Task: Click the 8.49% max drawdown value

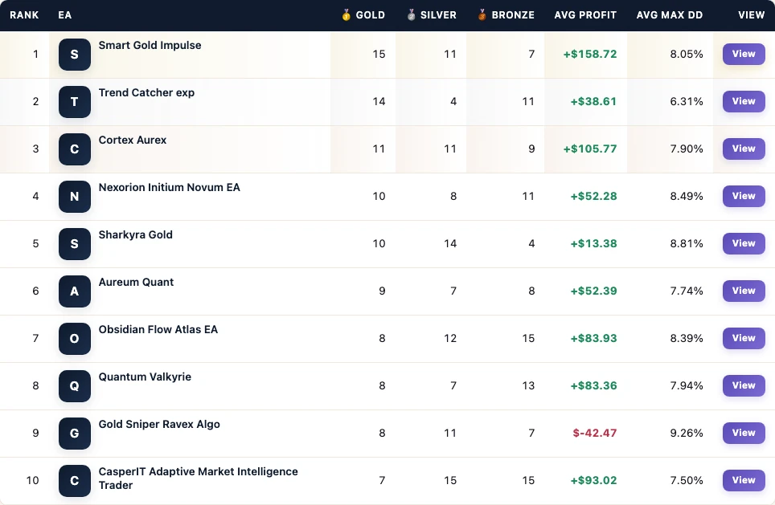Action: [687, 197]
